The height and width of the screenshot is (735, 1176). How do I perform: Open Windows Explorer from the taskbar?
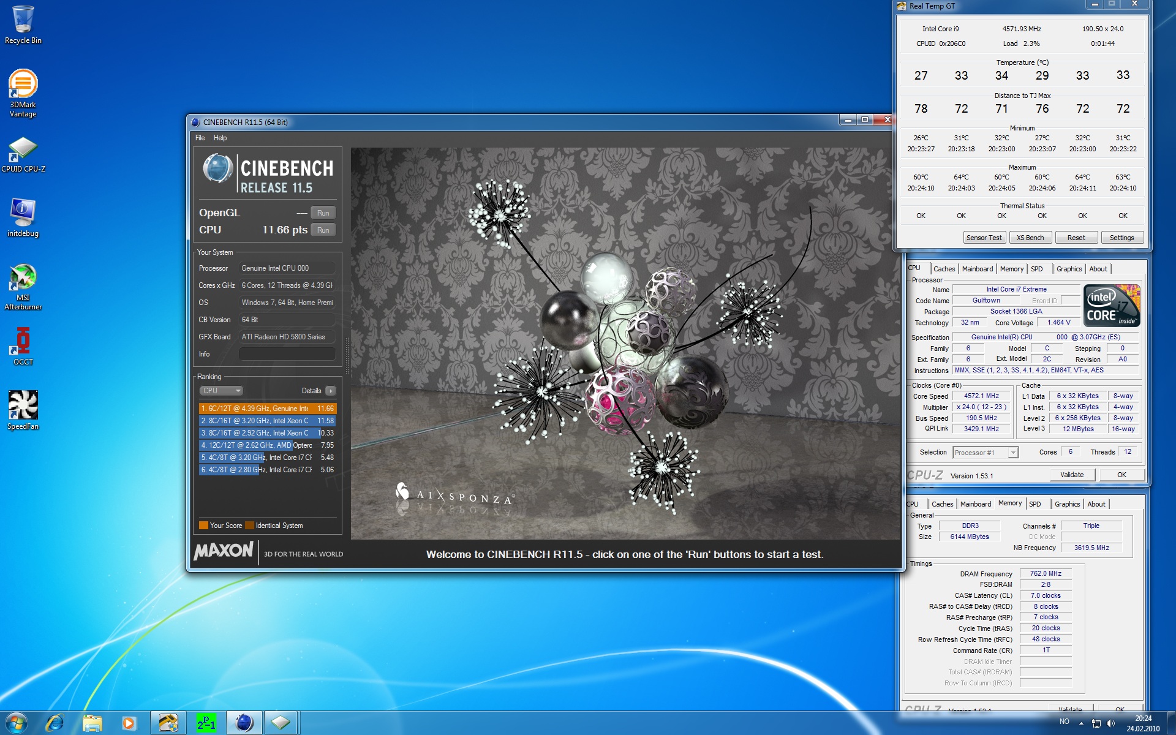pyautogui.click(x=92, y=723)
